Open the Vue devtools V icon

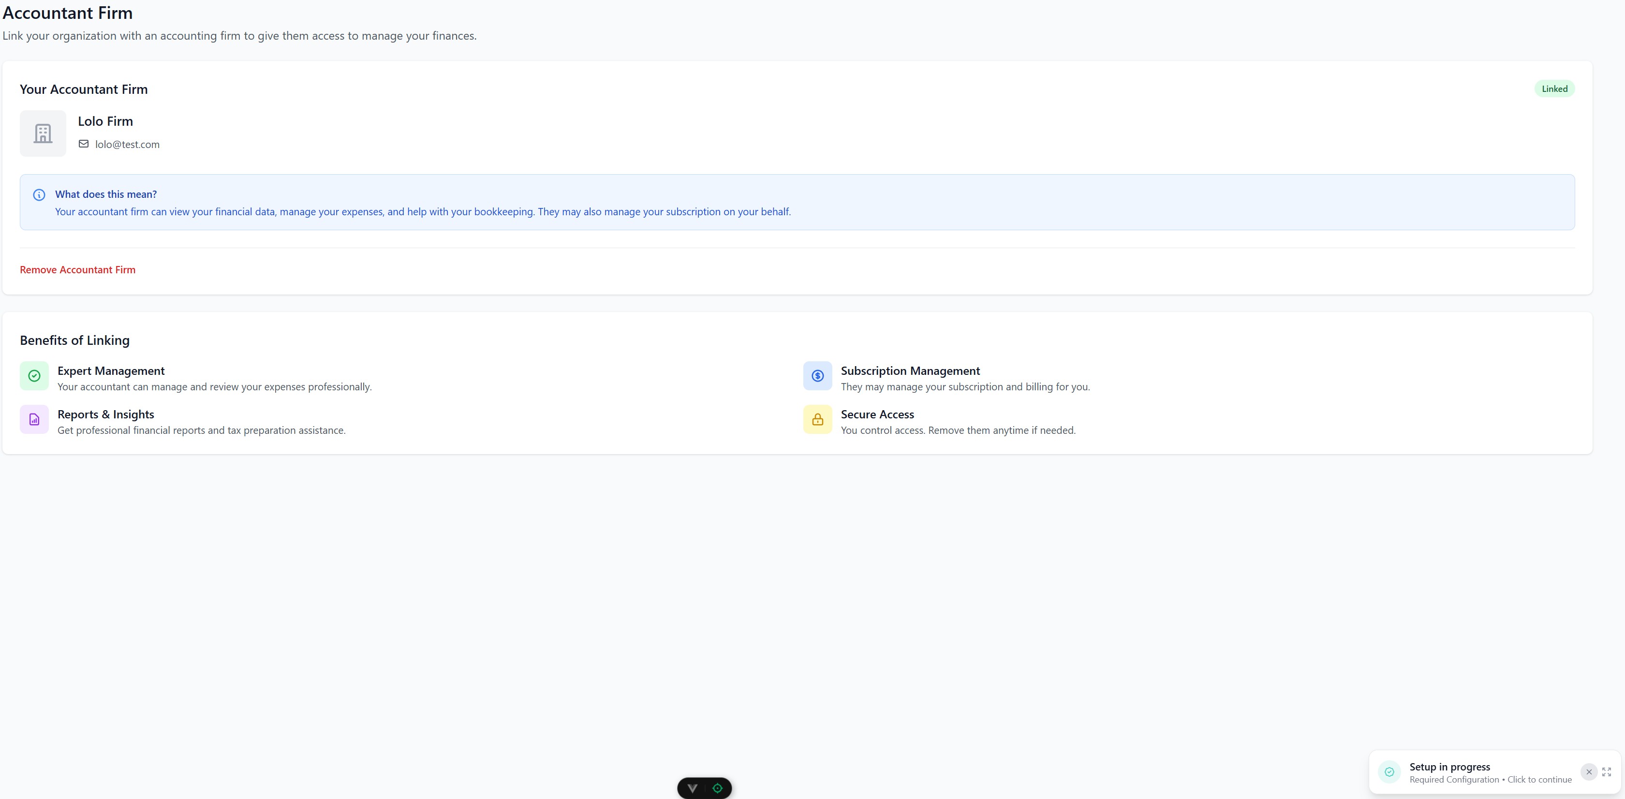692,788
